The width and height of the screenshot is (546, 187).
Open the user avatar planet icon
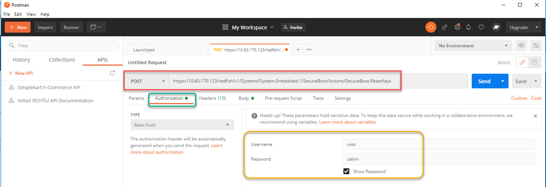[x=496, y=27]
